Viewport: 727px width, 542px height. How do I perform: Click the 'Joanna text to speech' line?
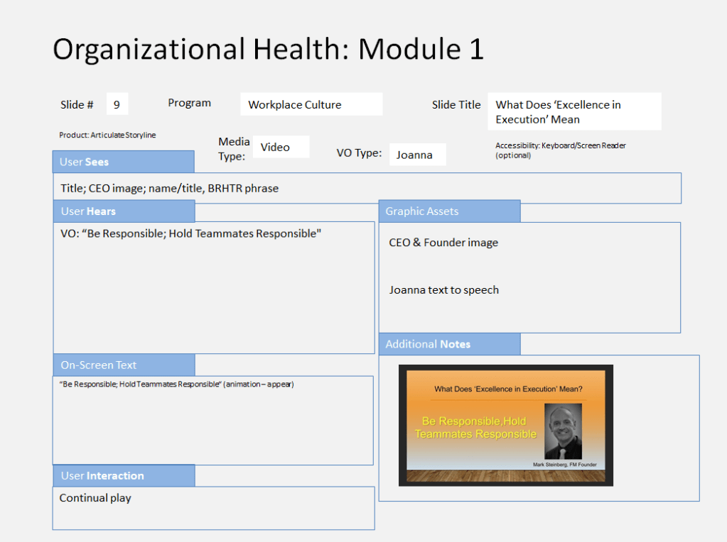click(443, 290)
